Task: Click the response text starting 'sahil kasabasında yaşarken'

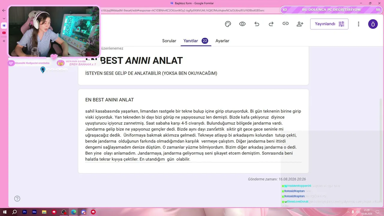Action: pyautogui.click(x=193, y=135)
